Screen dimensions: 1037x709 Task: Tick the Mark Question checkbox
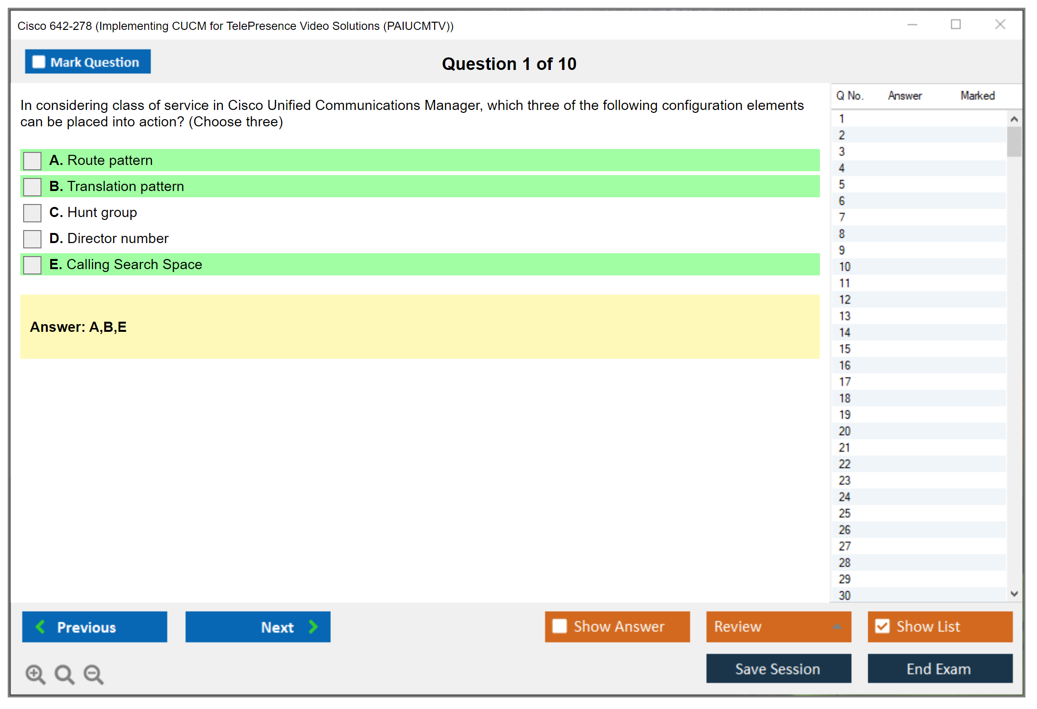click(x=39, y=62)
